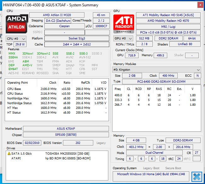Screen dimensions: 205x184
Task: Open the CPU #0 selector dropdown
Action: (16, 39)
